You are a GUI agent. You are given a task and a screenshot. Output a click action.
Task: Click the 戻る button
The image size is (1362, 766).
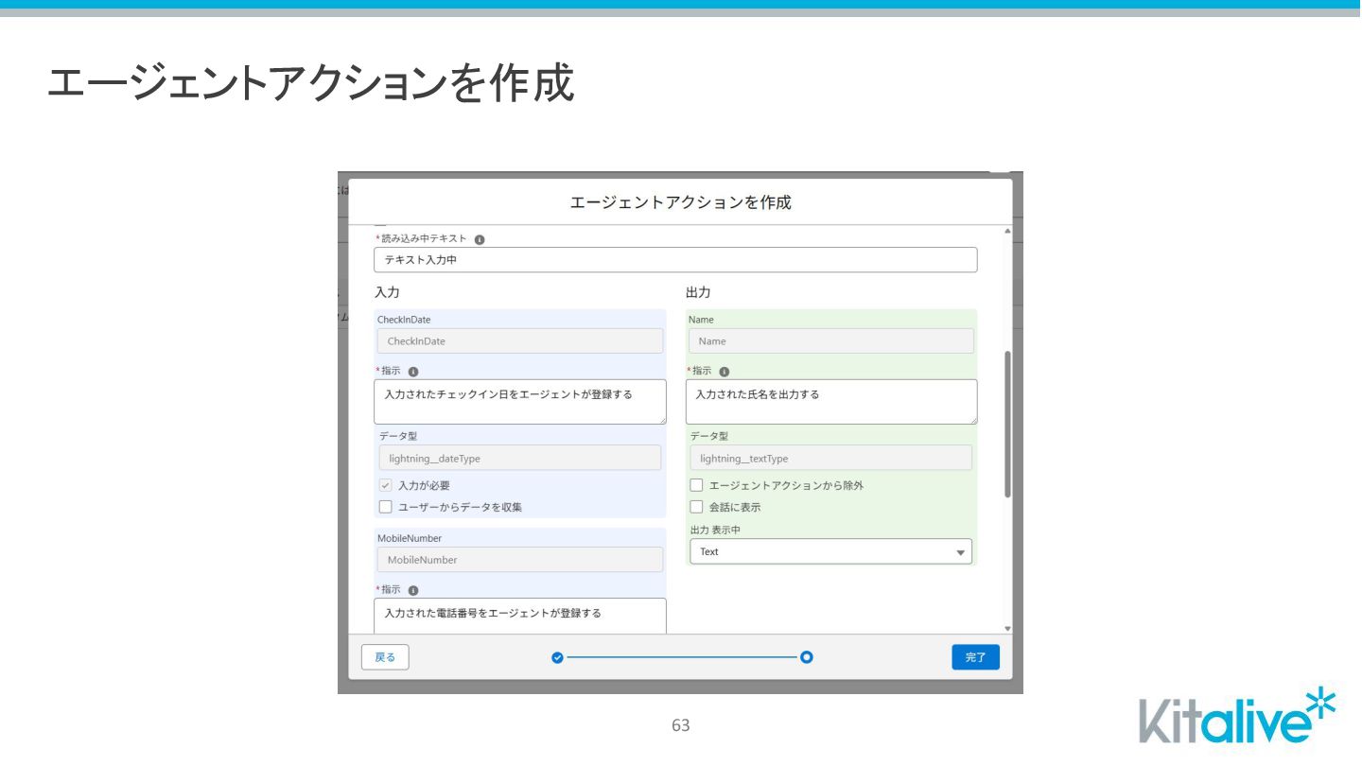point(385,657)
